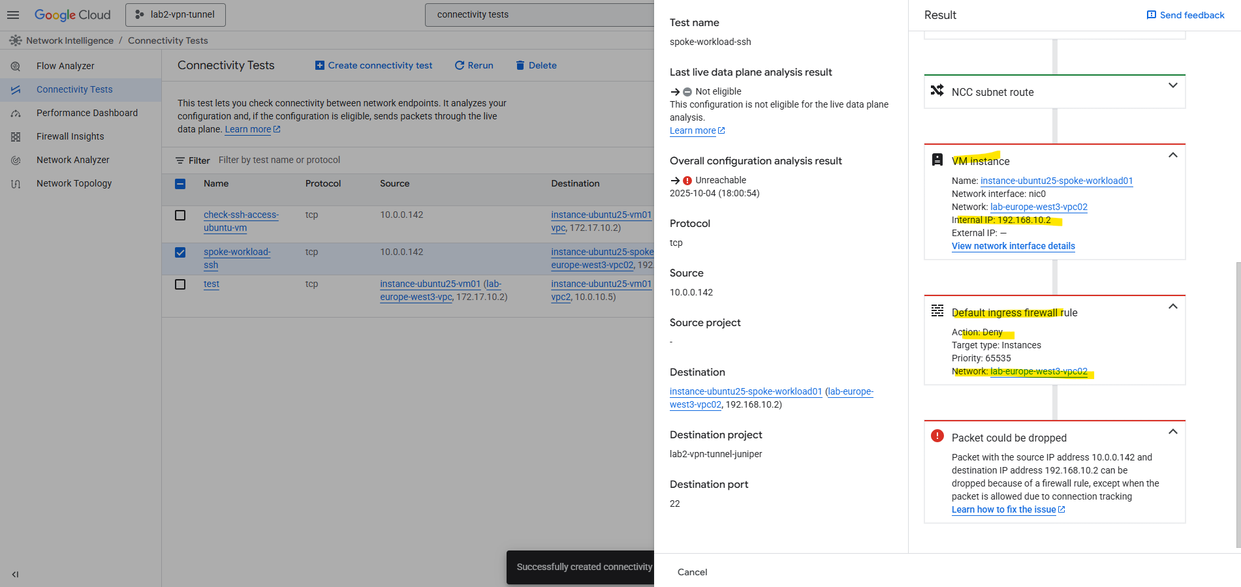Click the NCC subnet route icon
Screen dimensions: 1241x587
click(937, 91)
